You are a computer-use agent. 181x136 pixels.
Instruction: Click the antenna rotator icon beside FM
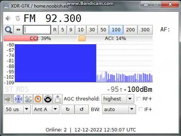pos(18,19)
